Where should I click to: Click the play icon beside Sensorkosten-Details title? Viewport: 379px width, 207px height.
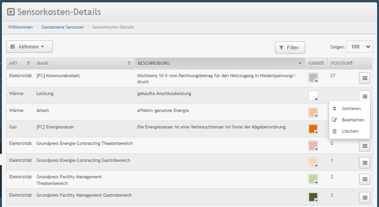click(x=11, y=12)
